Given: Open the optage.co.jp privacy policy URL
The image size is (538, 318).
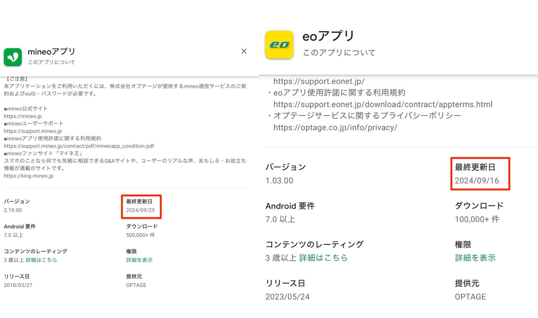Looking at the screenshot, I should pyautogui.click(x=335, y=127).
